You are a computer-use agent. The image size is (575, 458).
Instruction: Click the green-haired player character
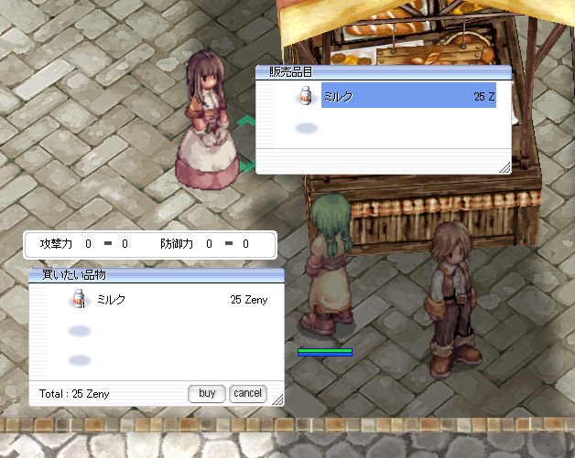328,265
